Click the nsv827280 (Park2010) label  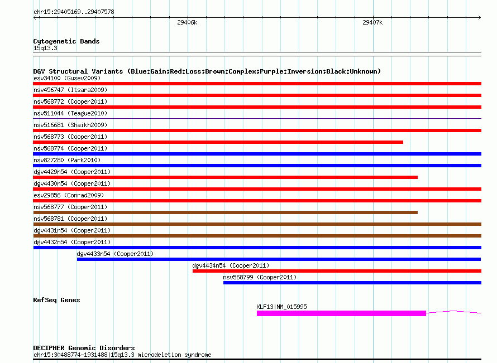(x=67, y=160)
